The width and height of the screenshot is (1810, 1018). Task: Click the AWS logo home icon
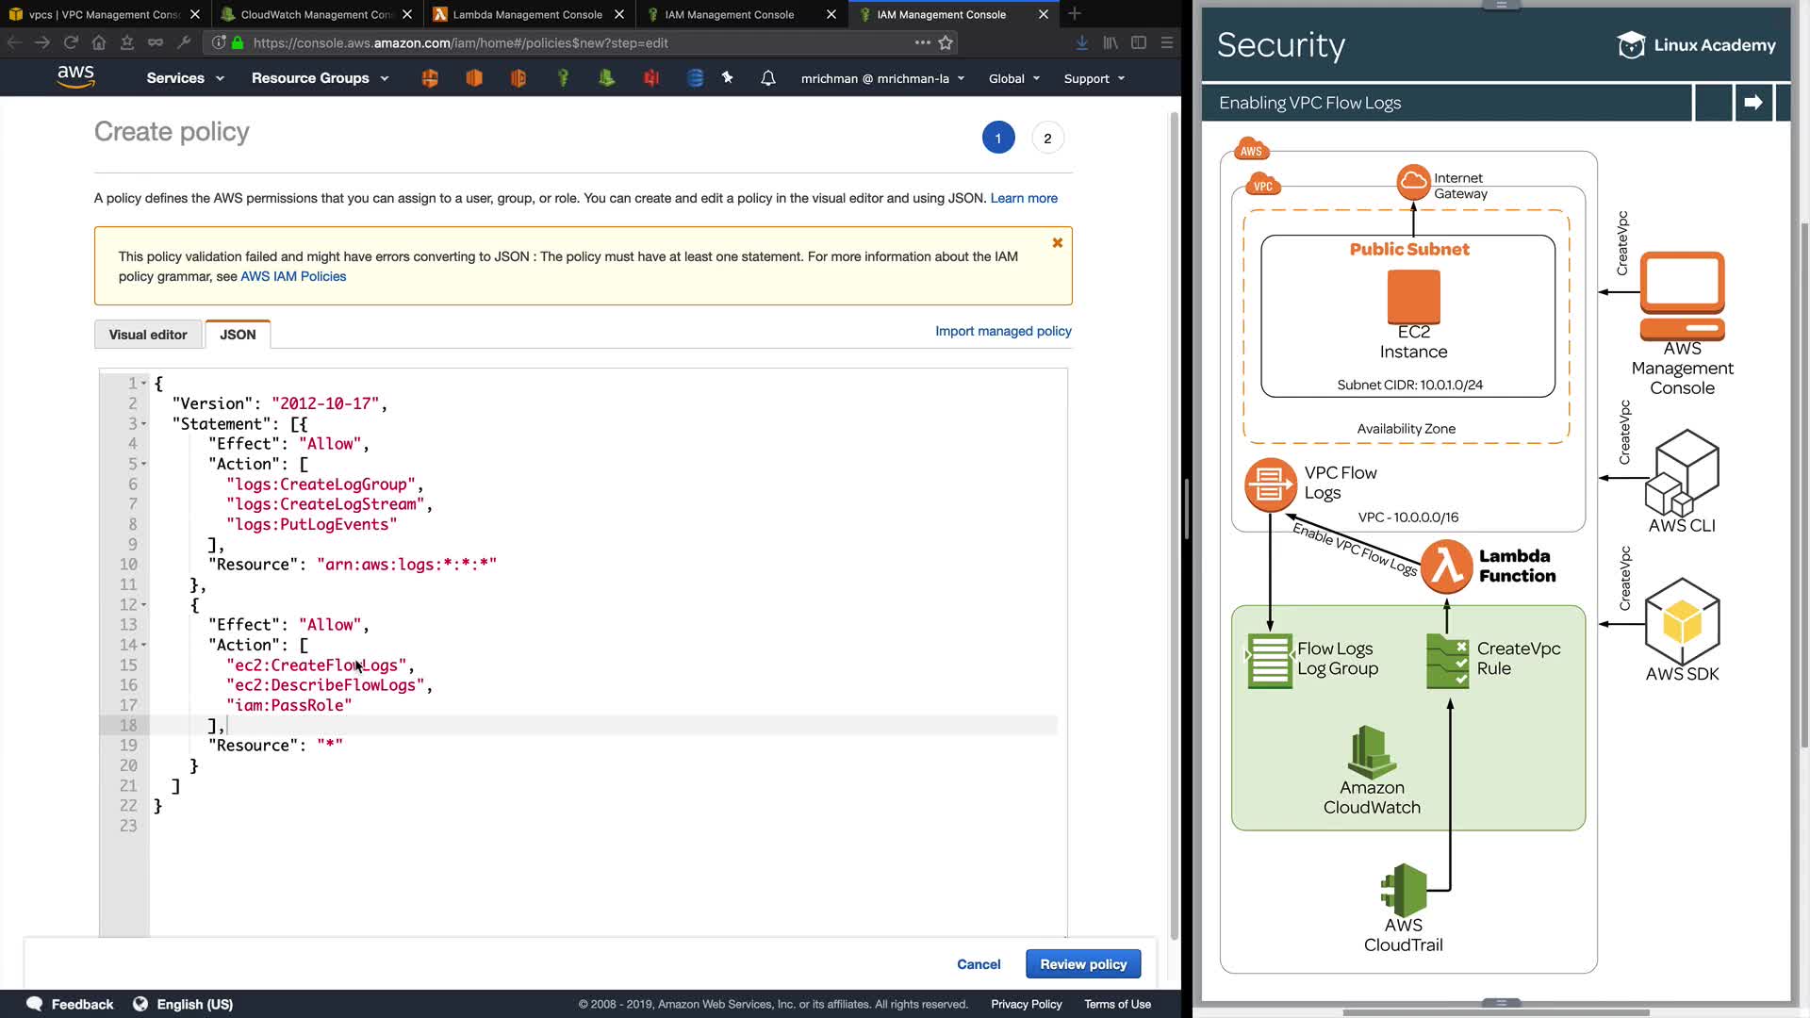point(75,77)
